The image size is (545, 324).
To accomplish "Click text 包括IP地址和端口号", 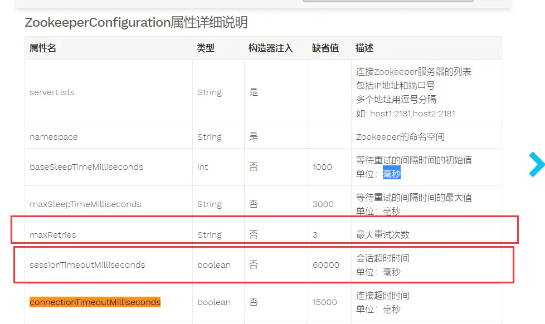I will (395, 86).
